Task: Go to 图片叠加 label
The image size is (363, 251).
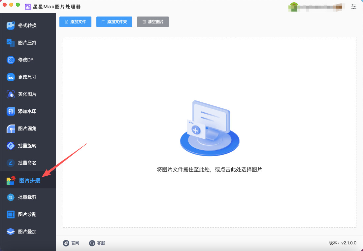Action: pyautogui.click(x=27, y=232)
